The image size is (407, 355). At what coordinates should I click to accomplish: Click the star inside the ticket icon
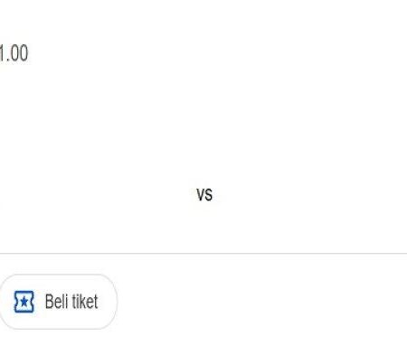(x=24, y=302)
